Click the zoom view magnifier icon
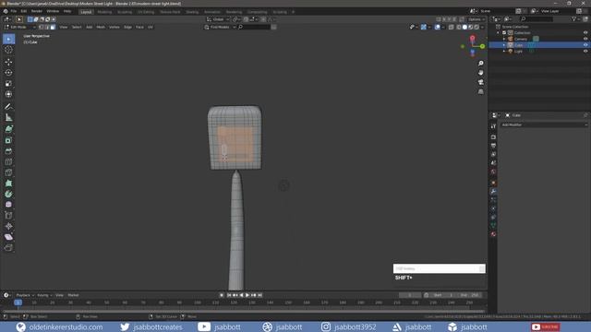Screen dimensions: 591x332 (480, 64)
